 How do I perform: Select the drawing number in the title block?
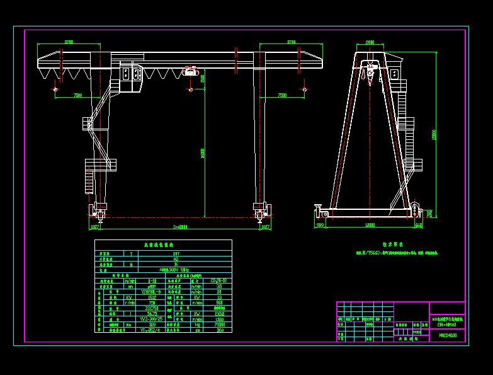point(448,335)
